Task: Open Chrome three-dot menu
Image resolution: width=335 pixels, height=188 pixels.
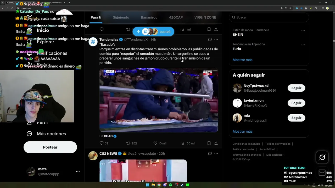Action: point(332,8)
